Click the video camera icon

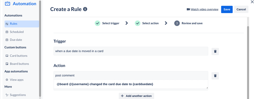pos(188,9)
